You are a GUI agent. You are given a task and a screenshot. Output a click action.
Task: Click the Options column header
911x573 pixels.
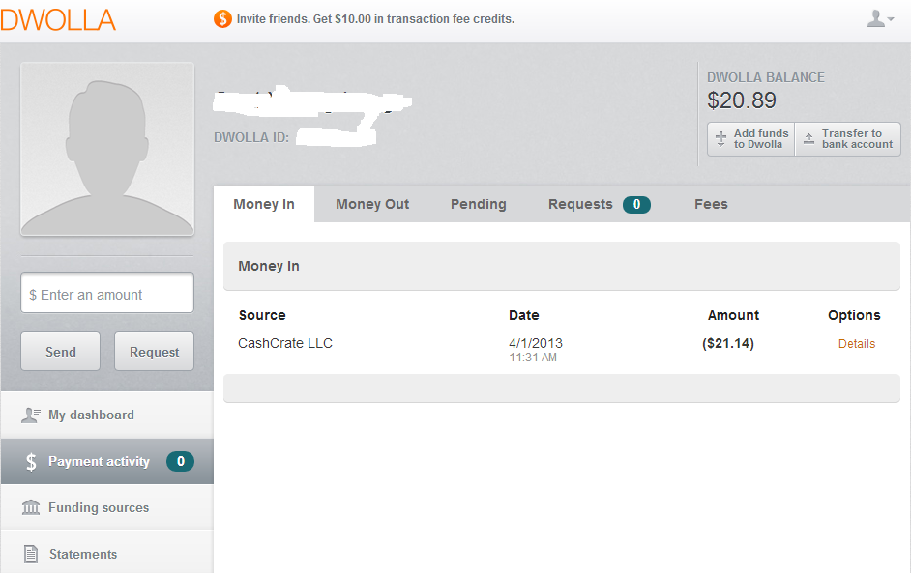click(854, 315)
